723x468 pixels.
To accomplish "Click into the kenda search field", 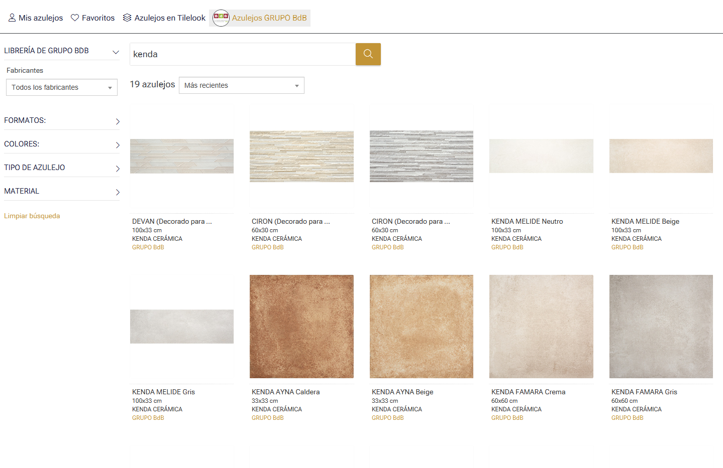I will pos(243,54).
